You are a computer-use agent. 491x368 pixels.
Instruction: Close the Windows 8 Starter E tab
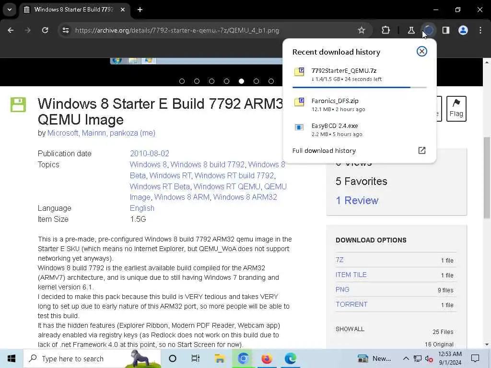pyautogui.click(x=123, y=10)
